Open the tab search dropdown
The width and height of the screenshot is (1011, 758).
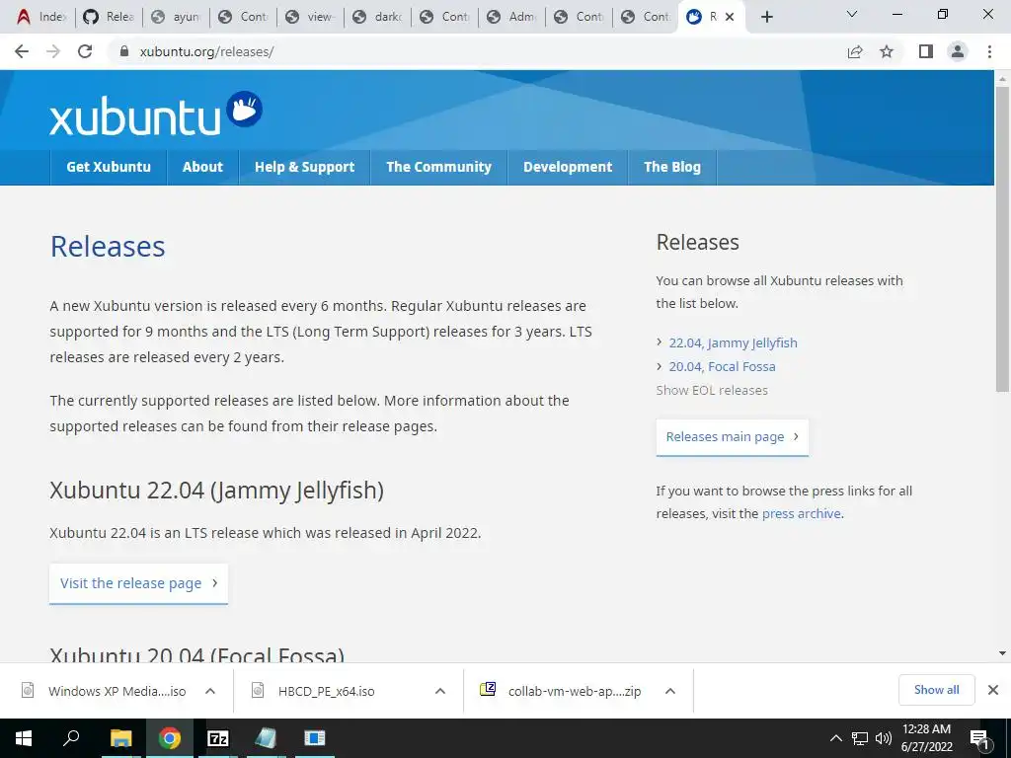pos(852,14)
